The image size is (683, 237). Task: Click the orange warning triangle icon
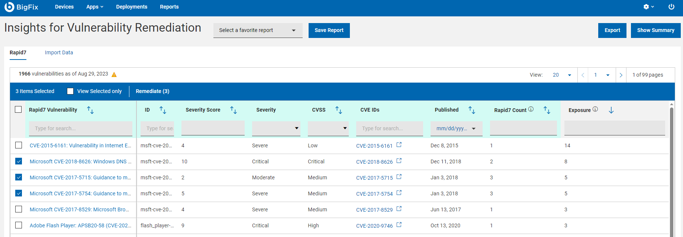114,74
